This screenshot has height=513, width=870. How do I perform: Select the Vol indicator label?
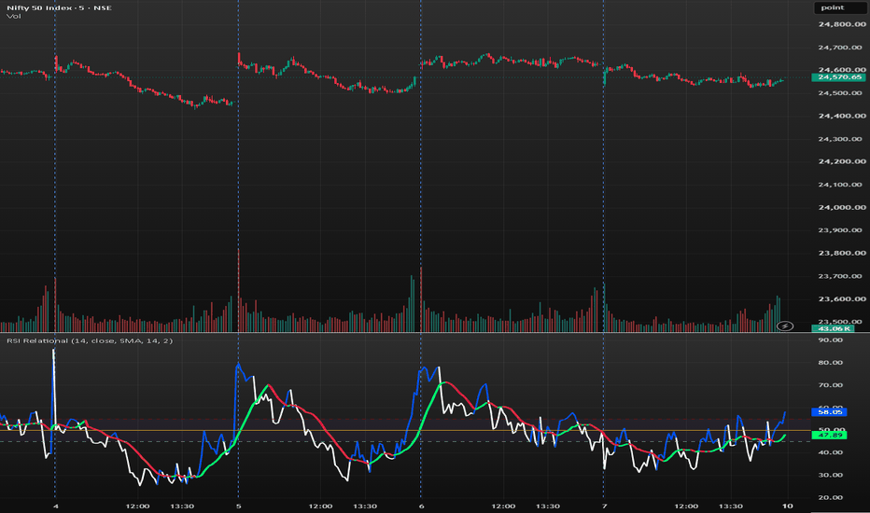pos(14,17)
